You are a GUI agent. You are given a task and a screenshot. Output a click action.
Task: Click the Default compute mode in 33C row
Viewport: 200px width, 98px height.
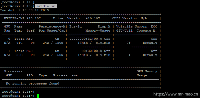(150, 55)
